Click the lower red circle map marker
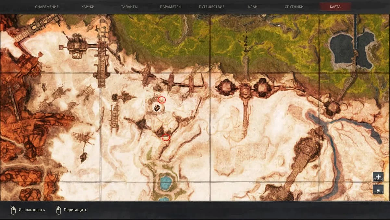 tap(166, 137)
